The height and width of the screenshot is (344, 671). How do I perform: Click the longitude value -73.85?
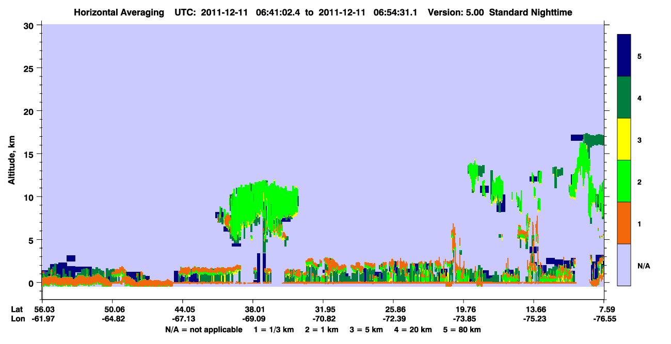[464, 319]
